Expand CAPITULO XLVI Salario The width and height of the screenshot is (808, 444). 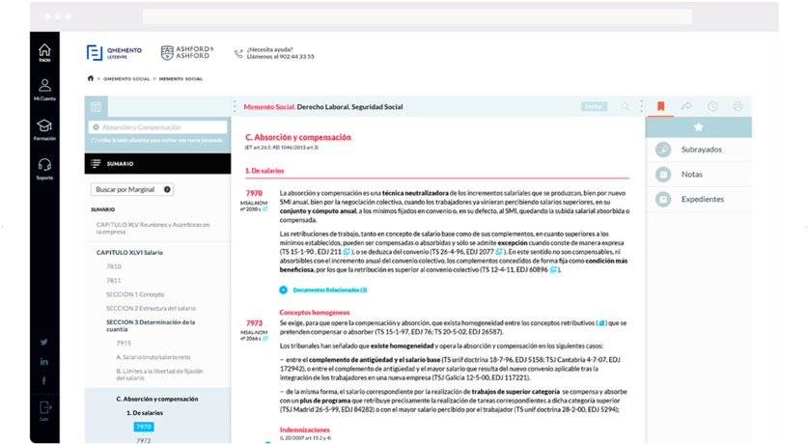tap(129, 252)
